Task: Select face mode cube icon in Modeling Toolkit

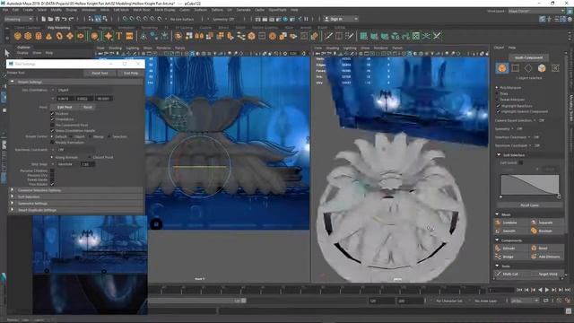Action: [x=542, y=68]
